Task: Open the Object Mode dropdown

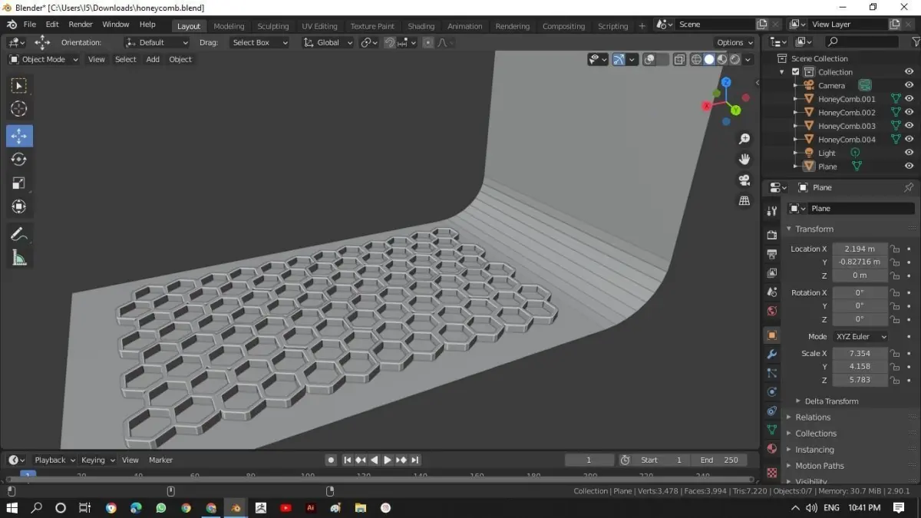Action: (x=44, y=59)
